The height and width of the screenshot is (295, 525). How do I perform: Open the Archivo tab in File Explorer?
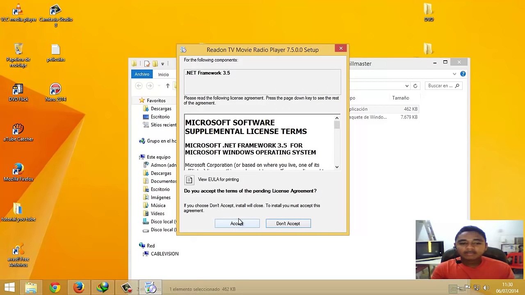pyautogui.click(x=142, y=74)
